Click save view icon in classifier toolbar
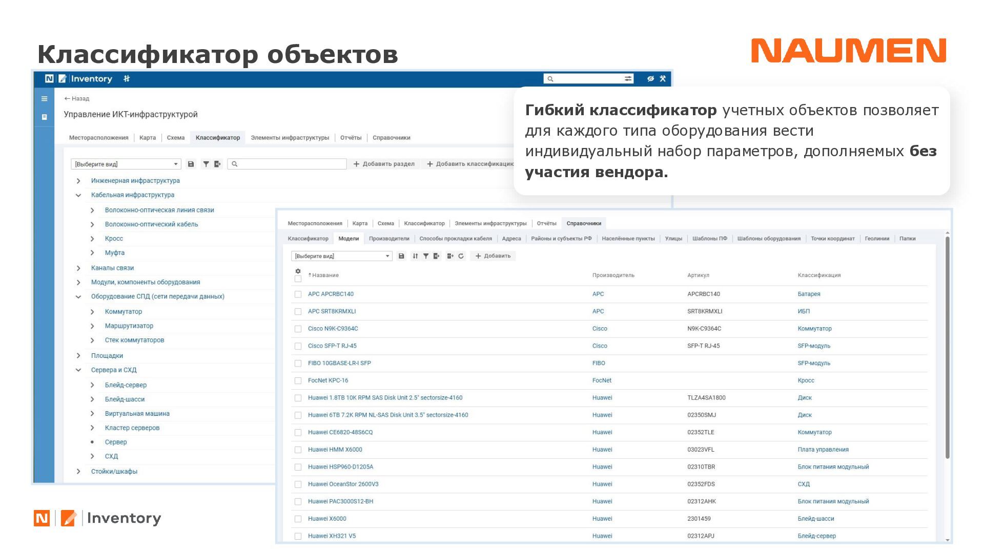This screenshot has width=984, height=553. [x=191, y=164]
